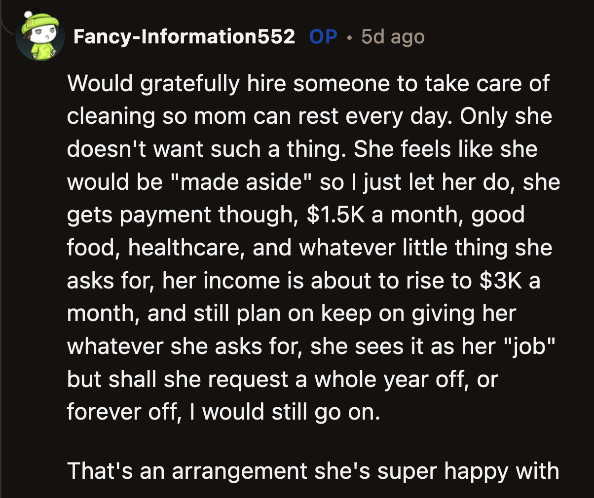
Task: Open Fancy-Information552's profile link
Action: click(x=185, y=36)
